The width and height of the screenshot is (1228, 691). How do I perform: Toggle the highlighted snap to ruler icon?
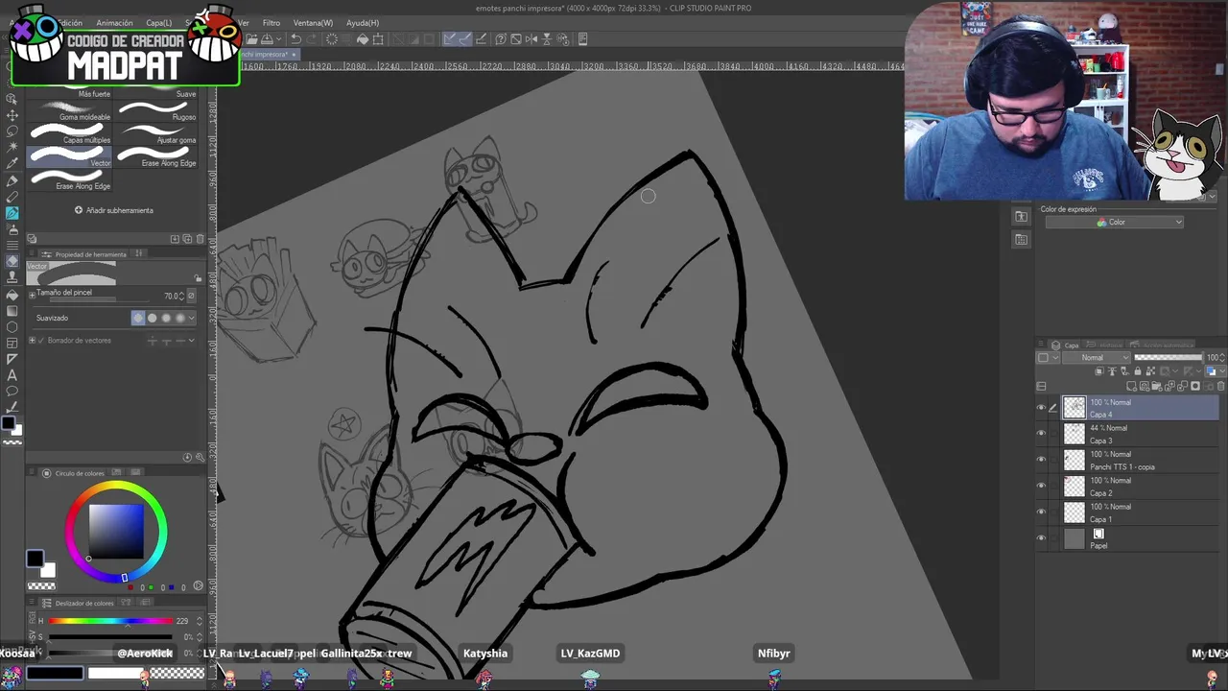[x=449, y=39]
